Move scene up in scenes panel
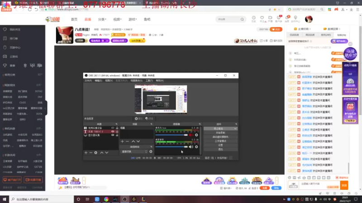 tap(133, 141)
